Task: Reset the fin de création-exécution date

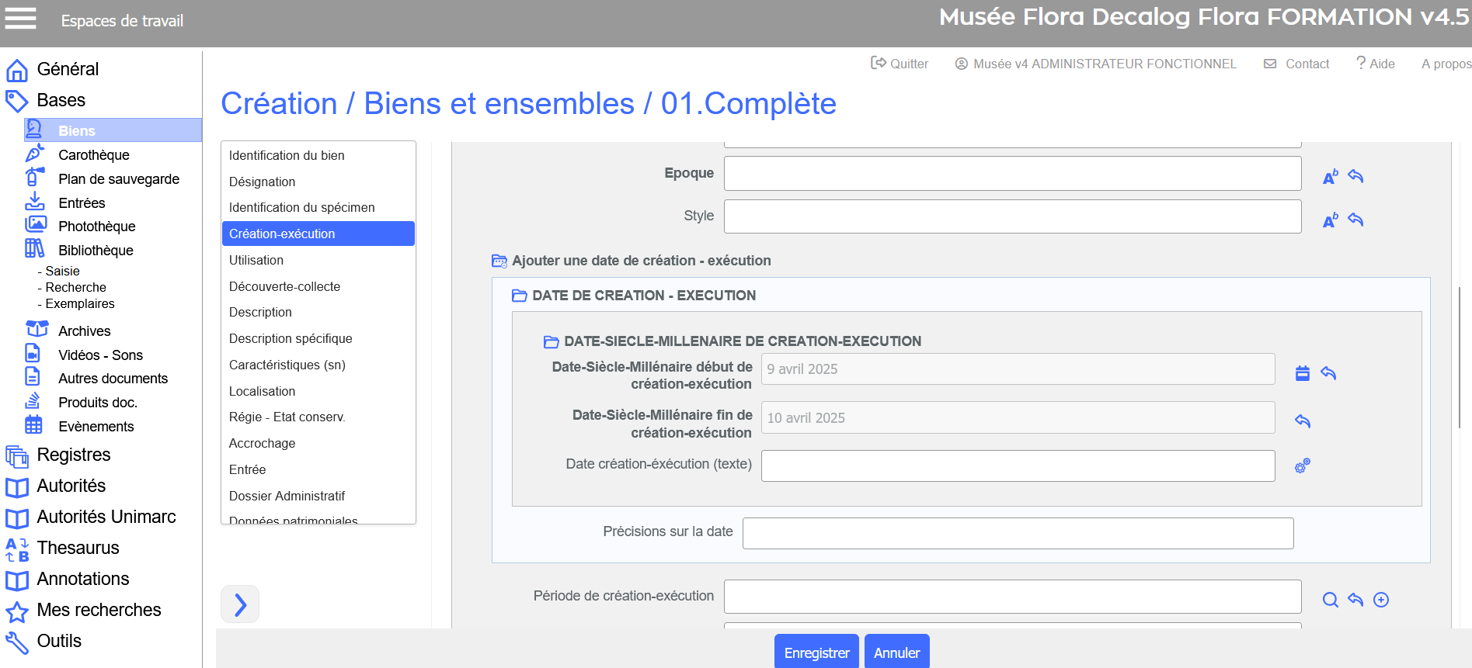Action: (x=1303, y=421)
